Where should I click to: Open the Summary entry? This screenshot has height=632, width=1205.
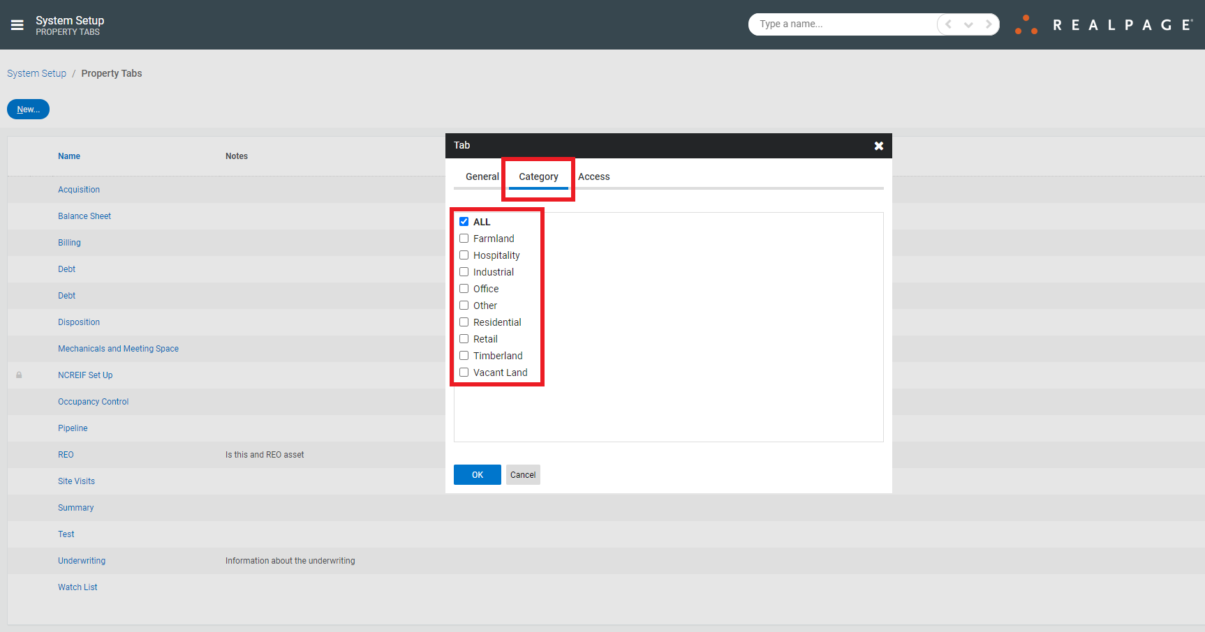tap(75, 508)
